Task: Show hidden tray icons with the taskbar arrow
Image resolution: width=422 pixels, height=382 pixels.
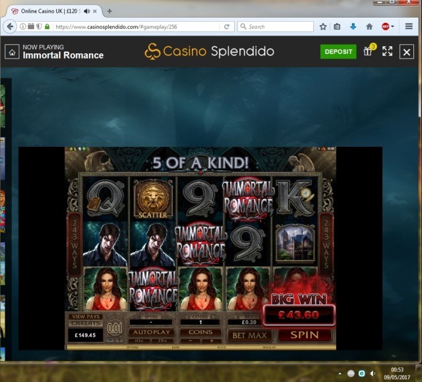Action: point(340,373)
